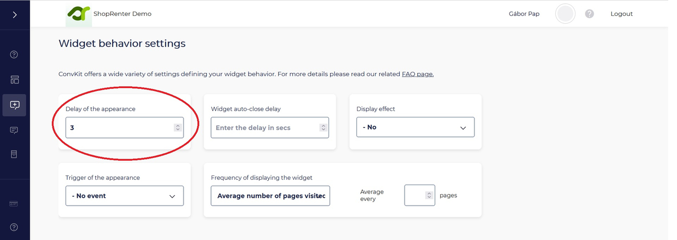
Task: Open the billing card sidebar icon
Action: 14,204
